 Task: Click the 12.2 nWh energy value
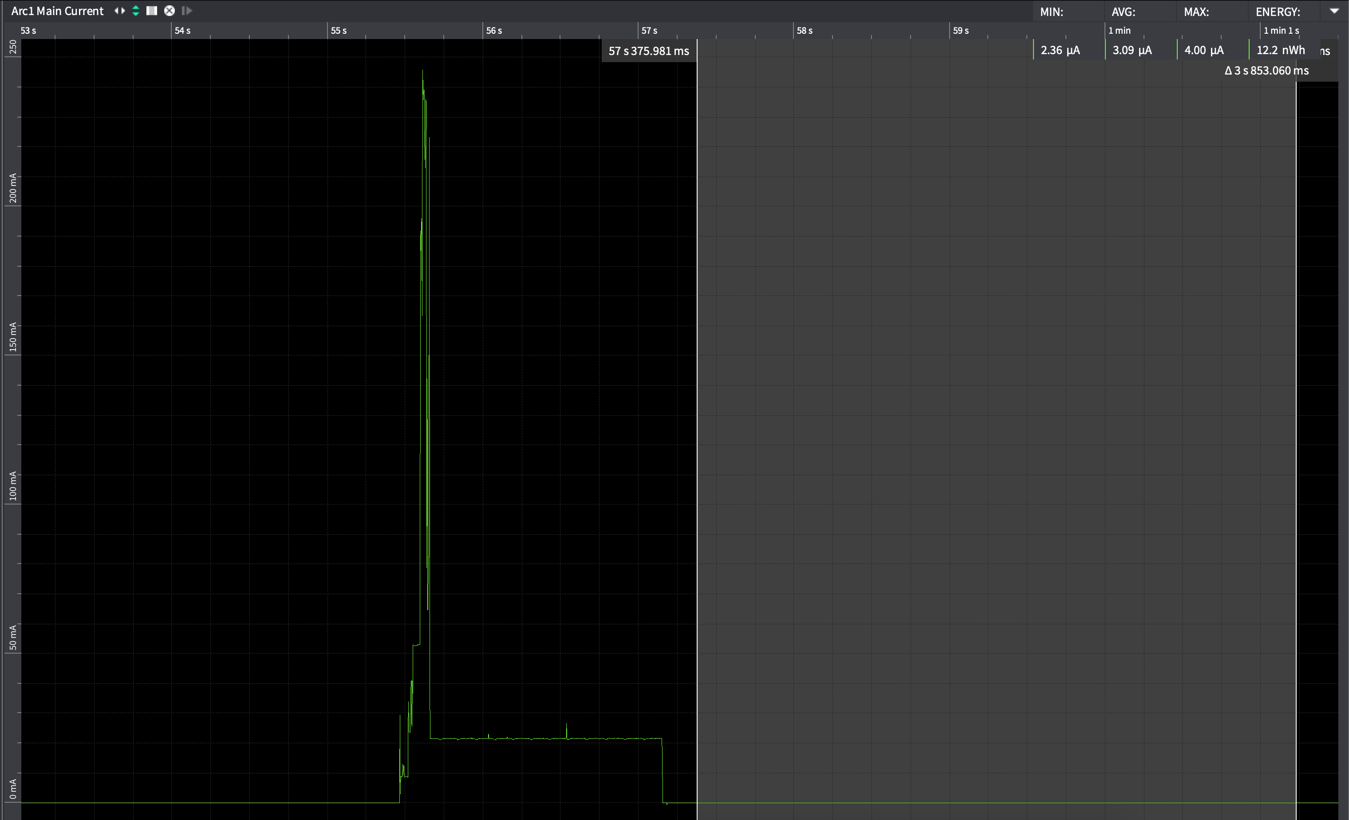click(x=1280, y=50)
